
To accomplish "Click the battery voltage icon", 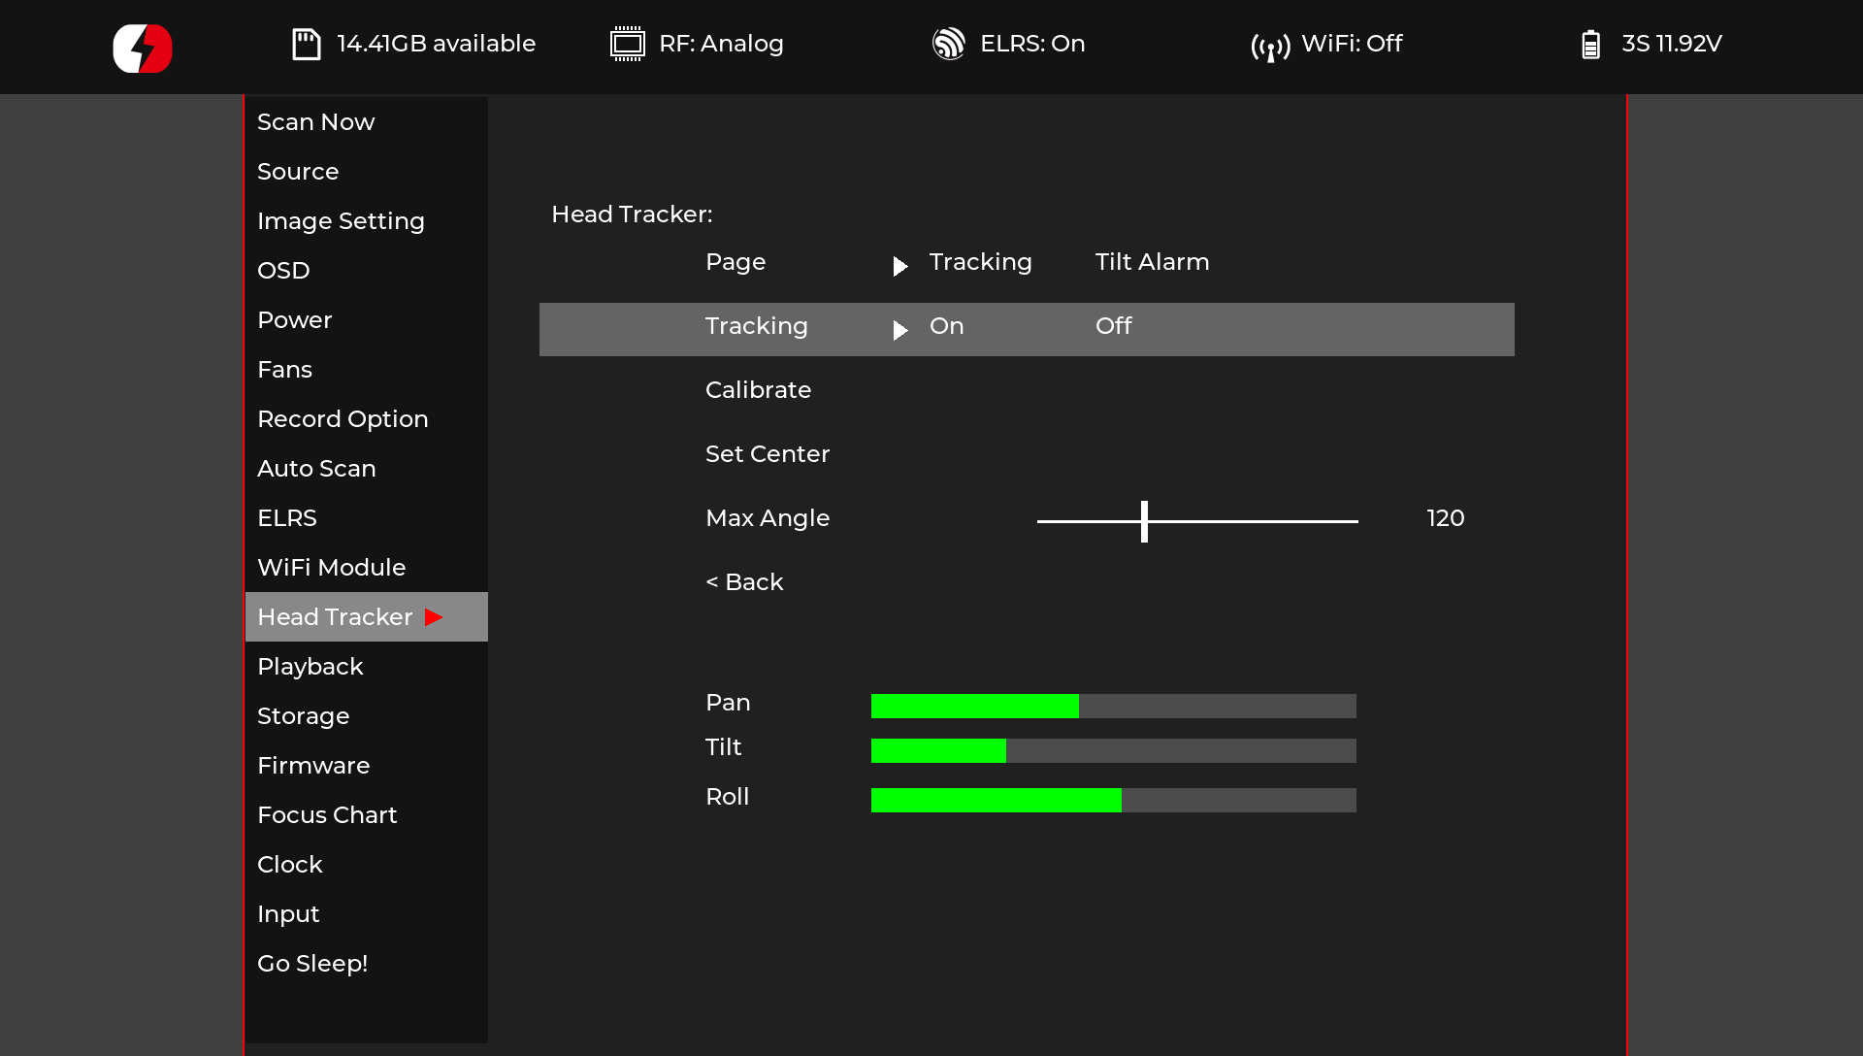I will (1590, 45).
